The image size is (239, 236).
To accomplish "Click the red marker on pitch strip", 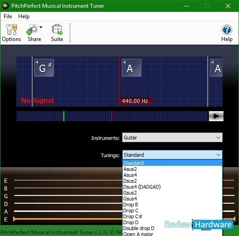I will click(112, 116).
